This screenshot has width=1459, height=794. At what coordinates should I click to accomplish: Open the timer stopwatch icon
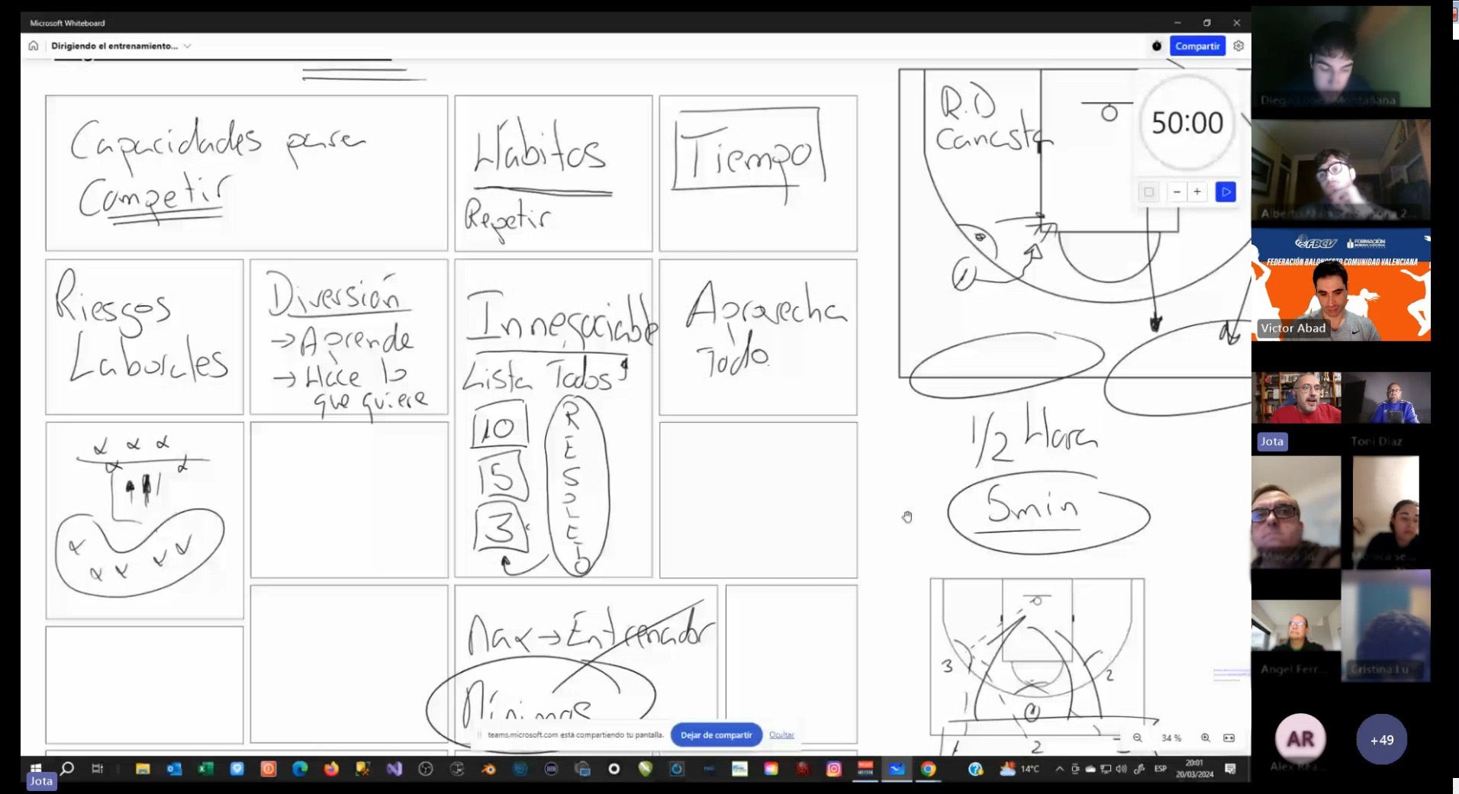(1157, 46)
